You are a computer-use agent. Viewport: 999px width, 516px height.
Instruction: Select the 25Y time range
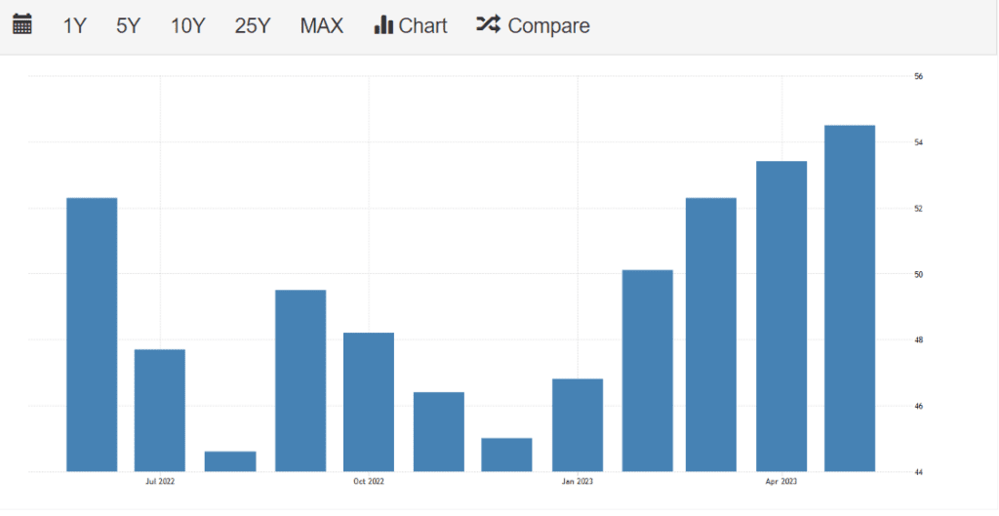[x=253, y=26]
